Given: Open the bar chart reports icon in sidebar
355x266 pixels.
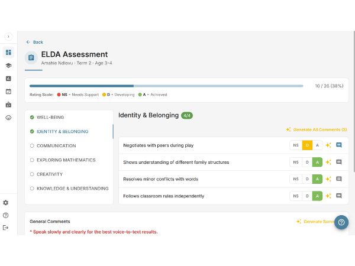Looking at the screenshot, I should 8,79.
